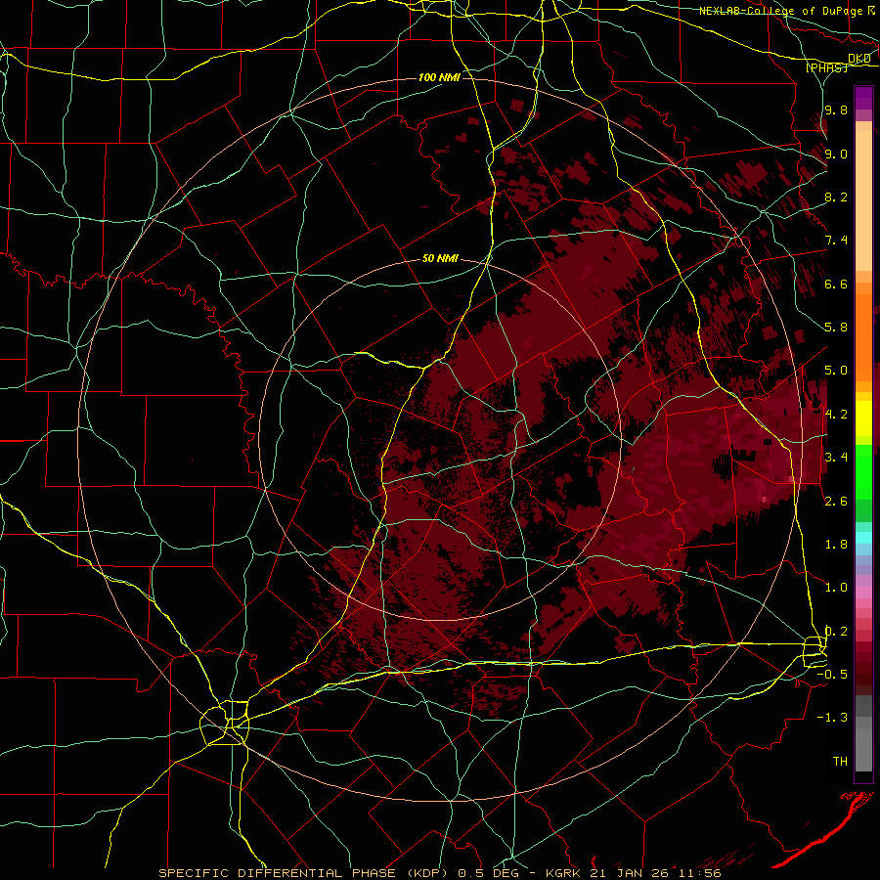Click the 6.6 value on the scale
The width and height of the screenshot is (880, 880).
836,284
